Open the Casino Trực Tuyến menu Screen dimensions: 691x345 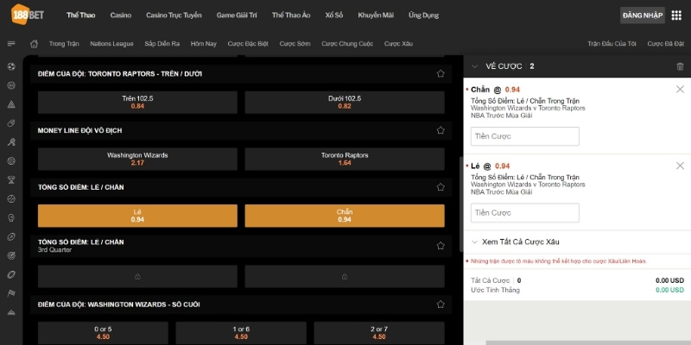pos(174,16)
